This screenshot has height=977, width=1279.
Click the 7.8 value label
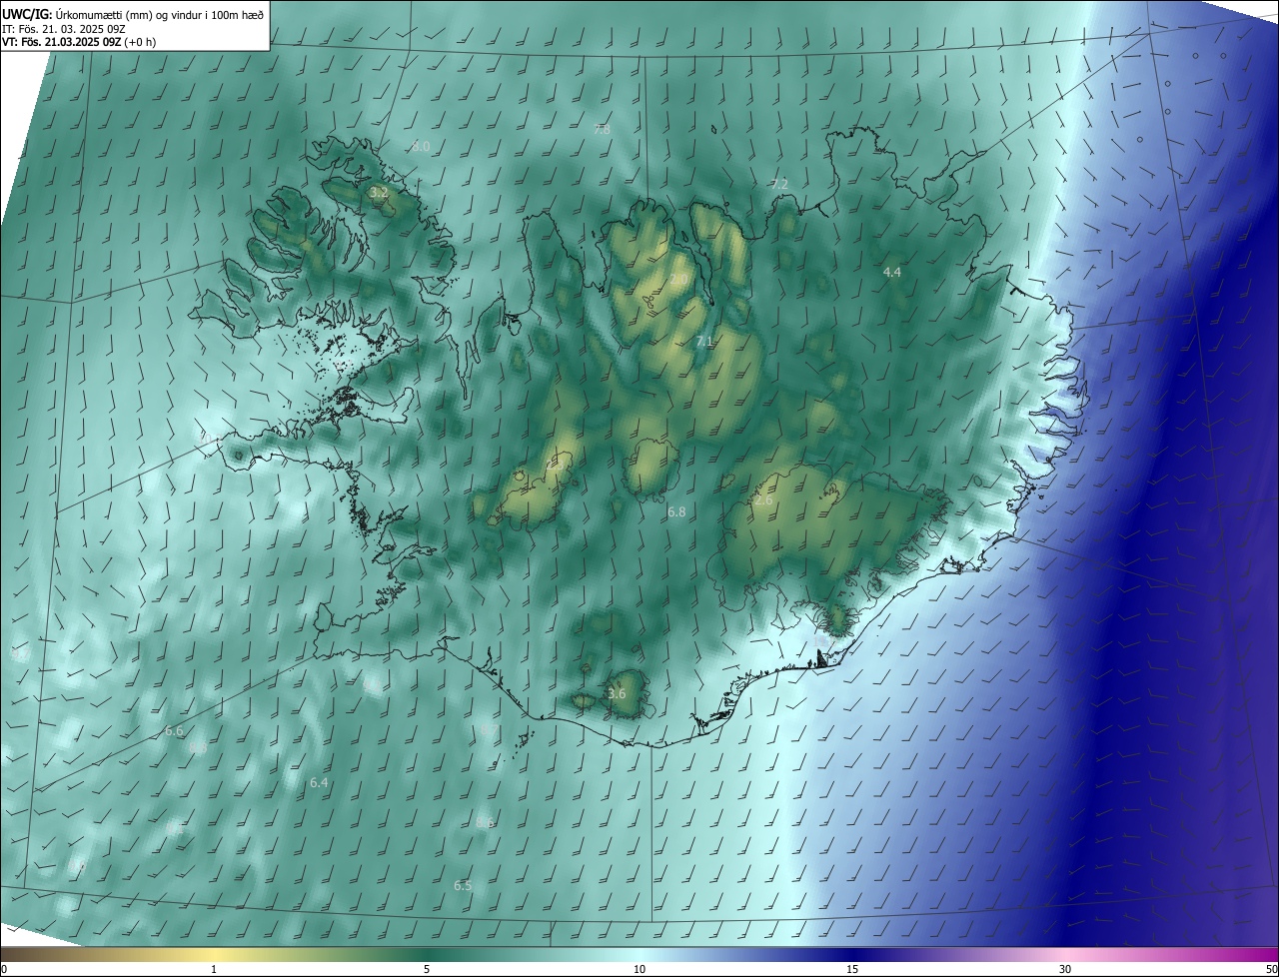click(x=602, y=130)
